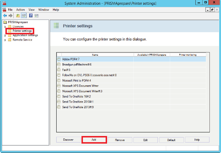The width and height of the screenshot is (221, 153).
Task: Sort by the Name column header
Action: 98,55
